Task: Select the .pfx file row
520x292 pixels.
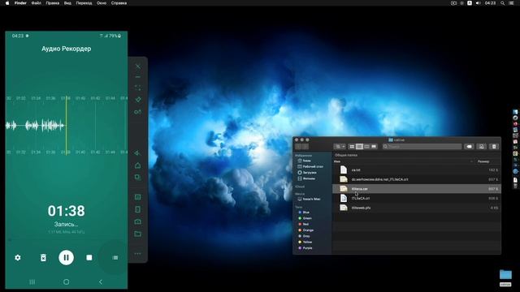Action: coord(417,208)
